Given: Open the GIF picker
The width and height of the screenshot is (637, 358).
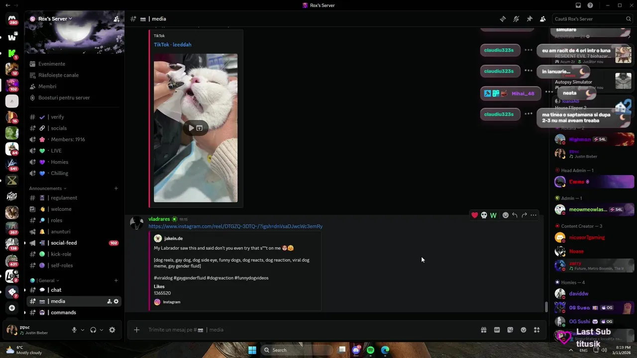Looking at the screenshot, I should tap(497, 330).
